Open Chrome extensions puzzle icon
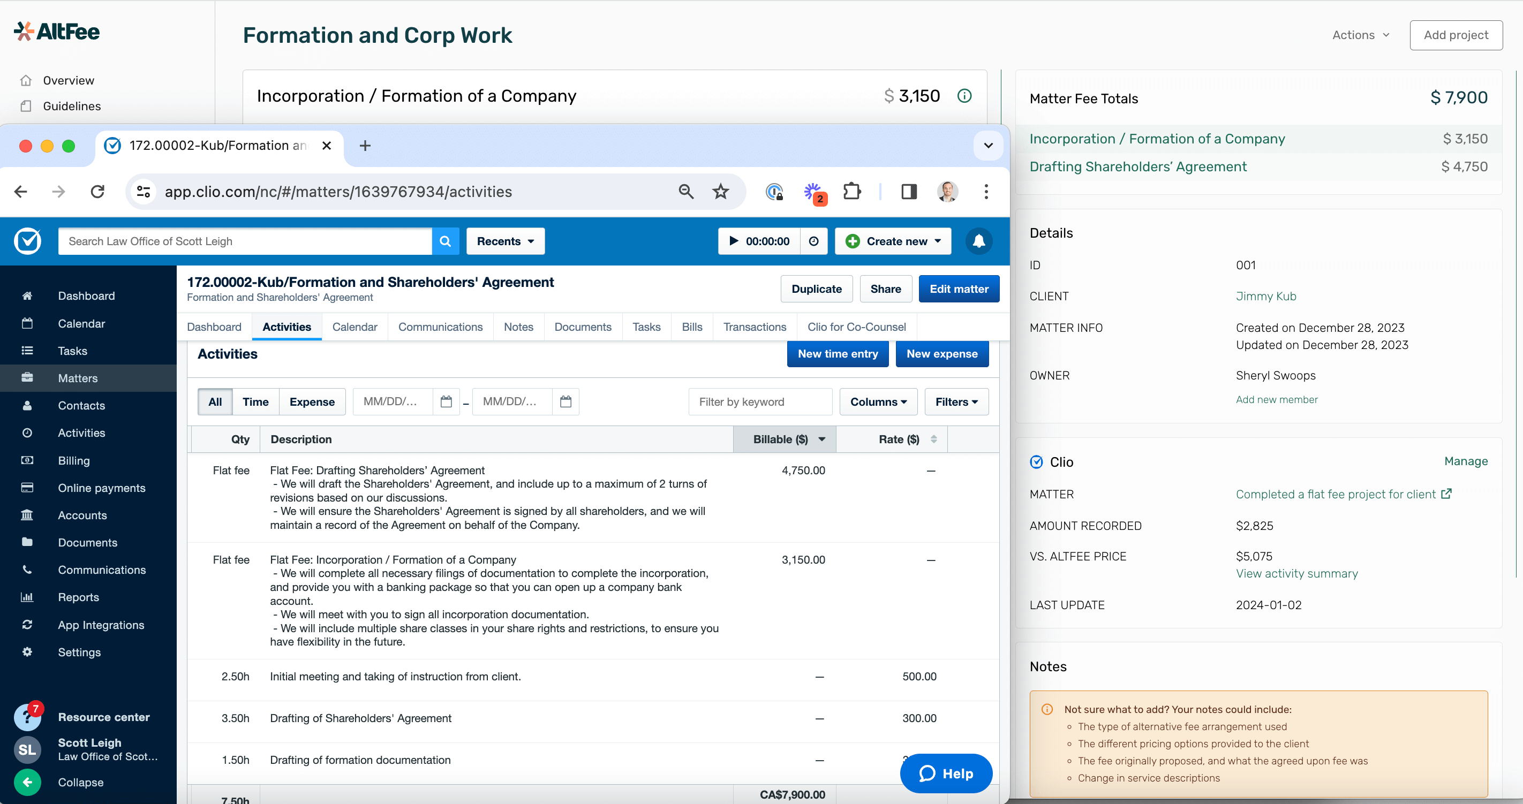 tap(852, 192)
